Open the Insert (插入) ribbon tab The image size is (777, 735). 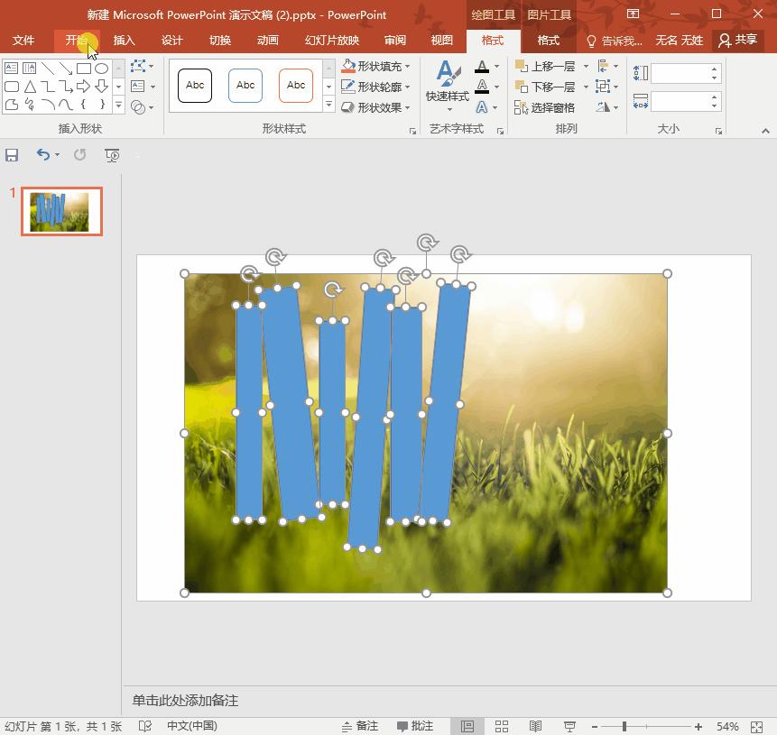pyautogui.click(x=124, y=41)
